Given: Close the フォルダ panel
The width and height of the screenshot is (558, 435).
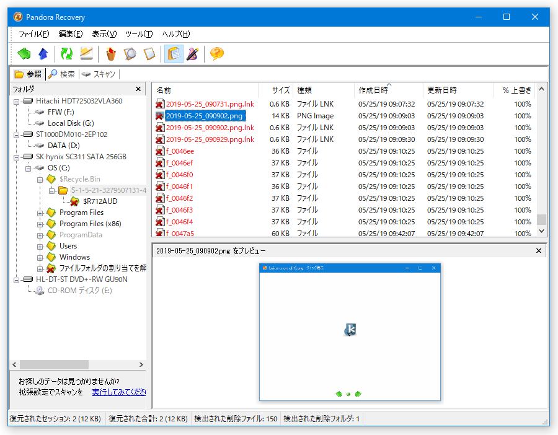Looking at the screenshot, I should click(138, 89).
